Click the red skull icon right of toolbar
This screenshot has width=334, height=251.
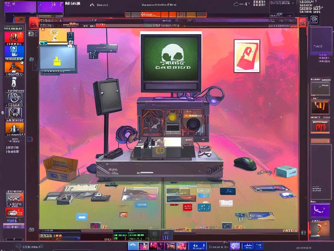coord(303,23)
